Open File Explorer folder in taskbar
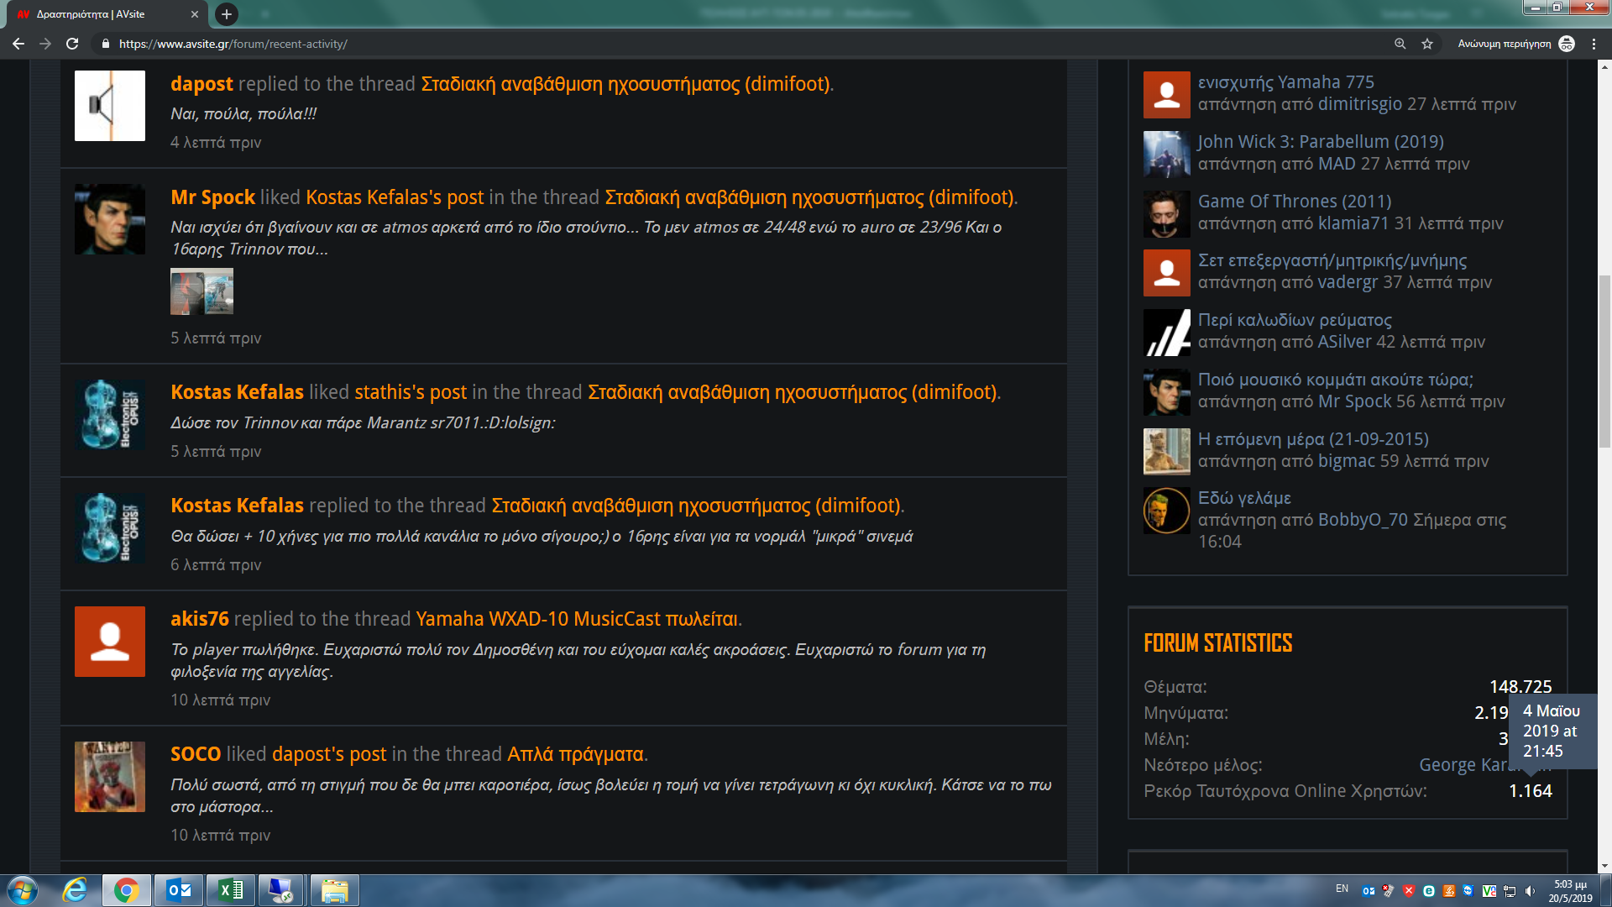Image resolution: width=1612 pixels, height=907 pixels. tap(335, 890)
